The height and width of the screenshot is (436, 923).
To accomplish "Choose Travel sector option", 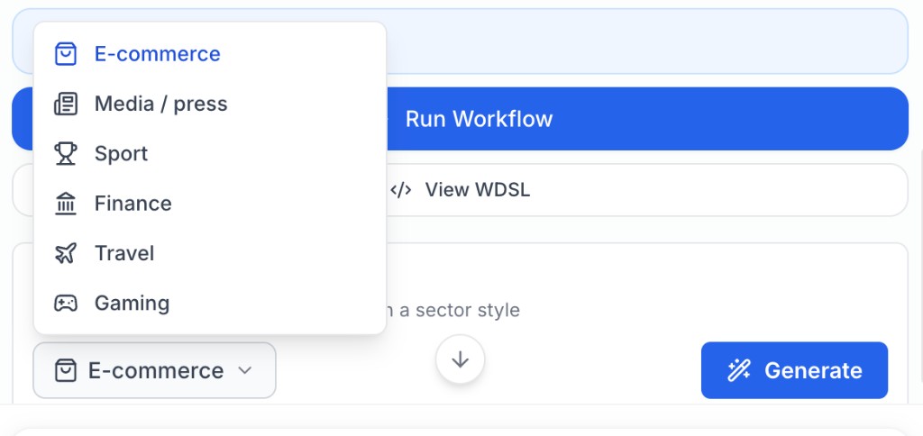I will [x=209, y=254].
